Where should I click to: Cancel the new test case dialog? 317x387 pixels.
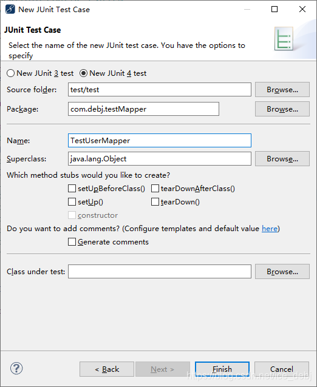[282, 369]
